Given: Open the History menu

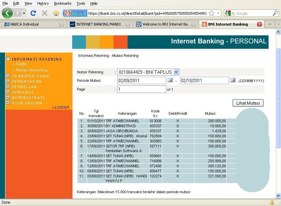Looking at the screenshot, I should point(43,3).
